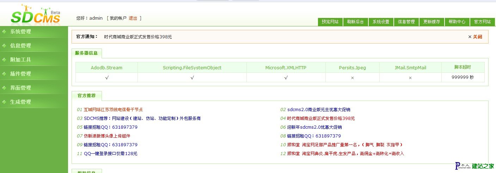Click the × mark under Persits.Jpeg

click(x=353, y=78)
